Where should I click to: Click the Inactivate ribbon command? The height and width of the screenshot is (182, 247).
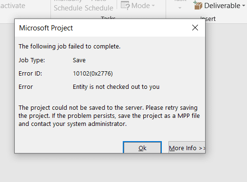(x=12, y=6)
